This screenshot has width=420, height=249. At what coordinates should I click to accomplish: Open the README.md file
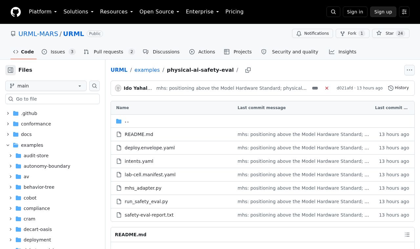pos(139,134)
